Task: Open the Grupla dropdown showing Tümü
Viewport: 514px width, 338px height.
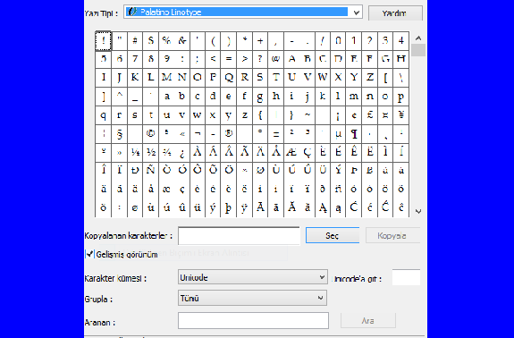Action: point(252,298)
